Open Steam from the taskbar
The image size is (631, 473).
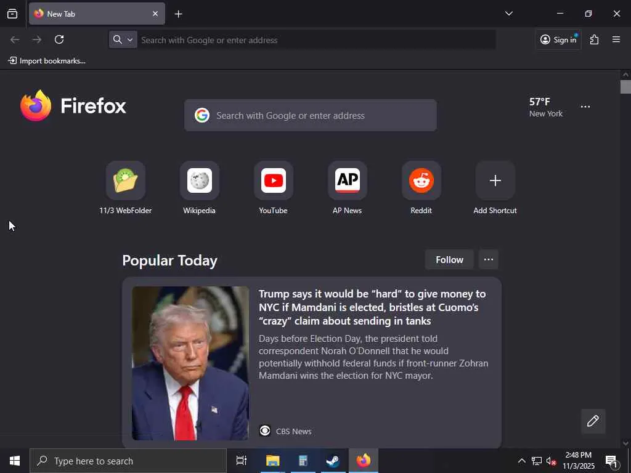point(333,461)
